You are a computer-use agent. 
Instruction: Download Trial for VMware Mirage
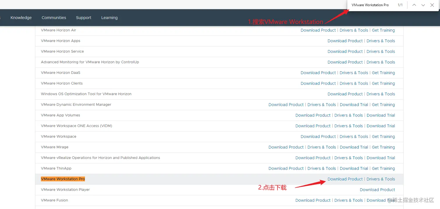354,147
